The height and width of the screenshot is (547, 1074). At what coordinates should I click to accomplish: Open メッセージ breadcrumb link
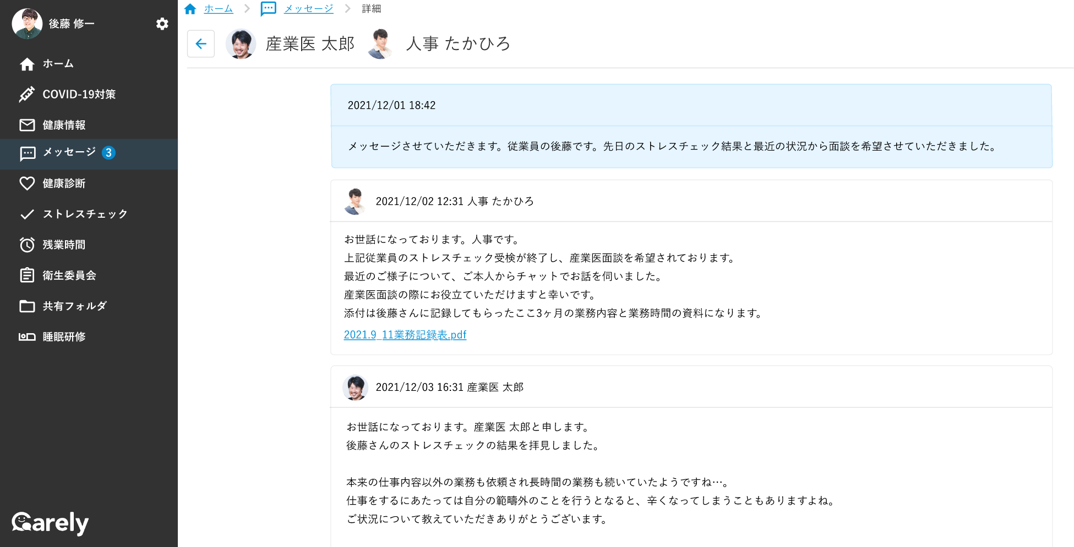pos(308,9)
